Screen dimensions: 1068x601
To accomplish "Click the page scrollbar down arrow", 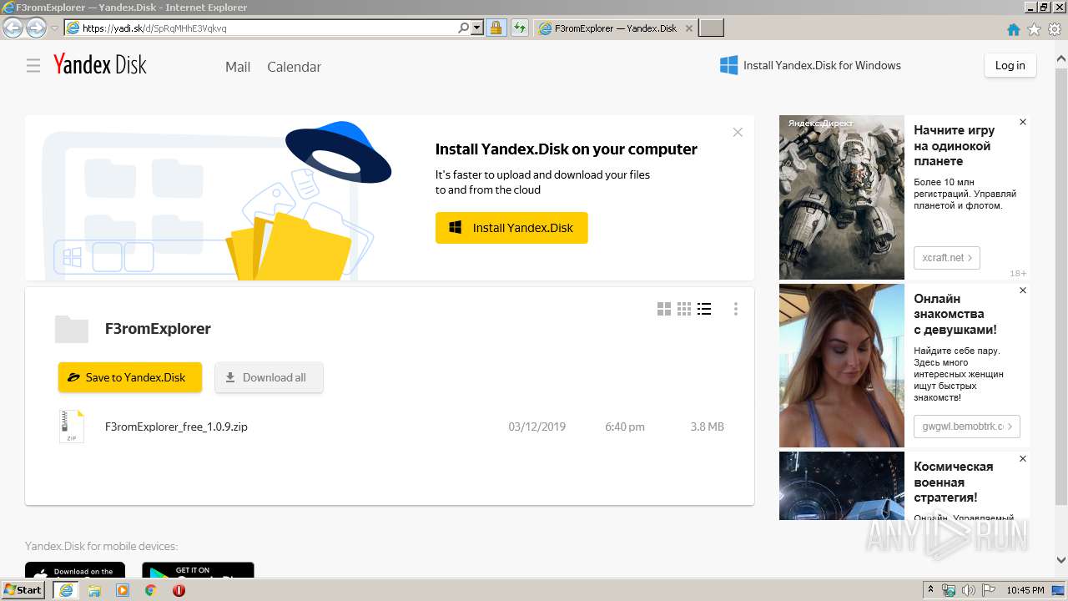I will coord(1060,560).
